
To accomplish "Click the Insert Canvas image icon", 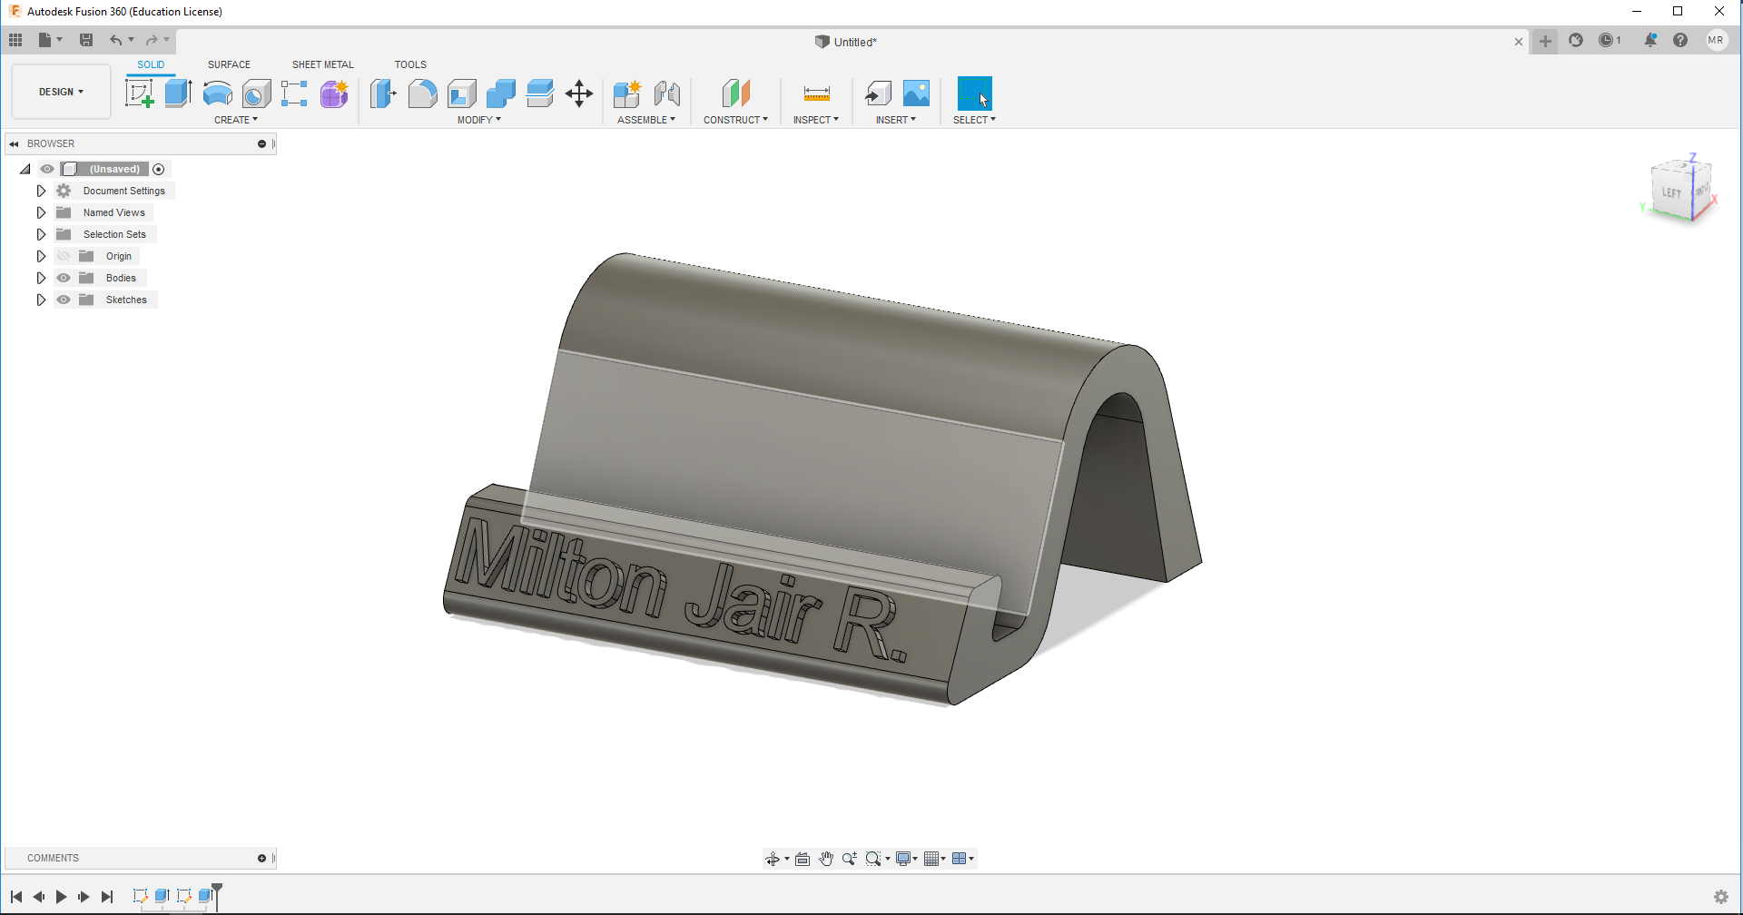I will point(917,93).
